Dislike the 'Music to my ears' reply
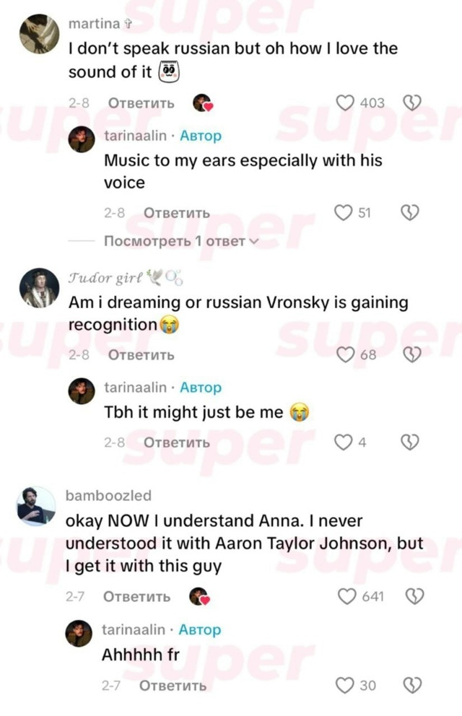Screen dimensions: 462x716 click(x=409, y=213)
